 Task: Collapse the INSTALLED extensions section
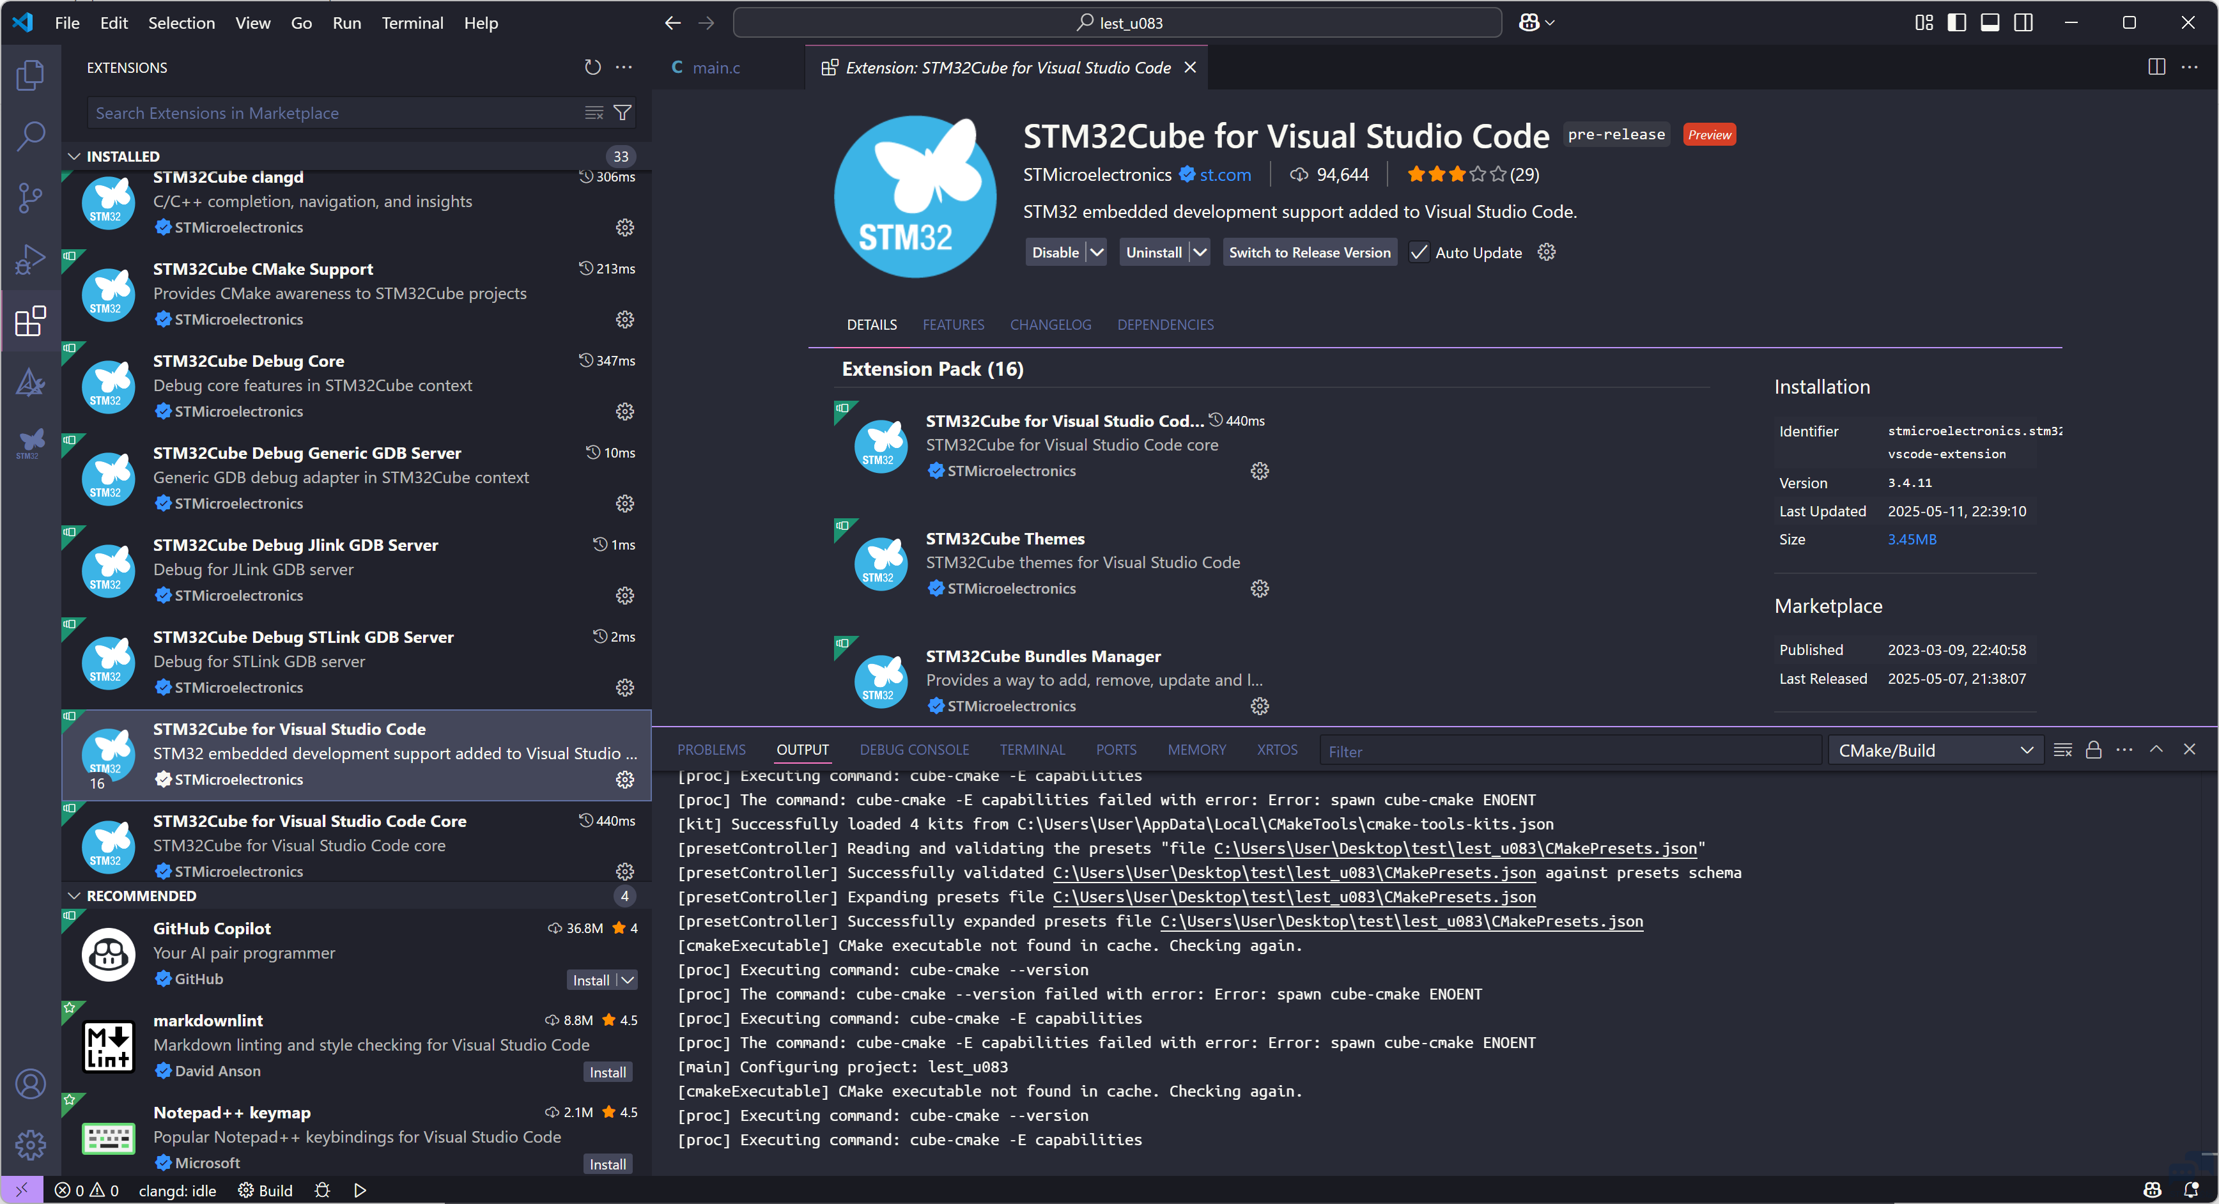tap(74, 157)
